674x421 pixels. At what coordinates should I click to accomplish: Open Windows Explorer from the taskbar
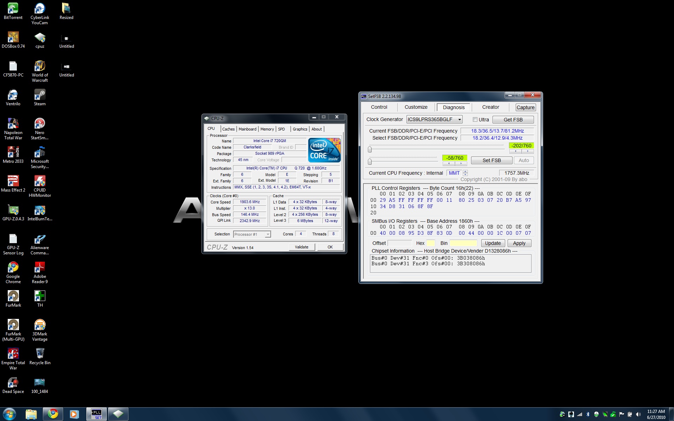[x=31, y=414]
